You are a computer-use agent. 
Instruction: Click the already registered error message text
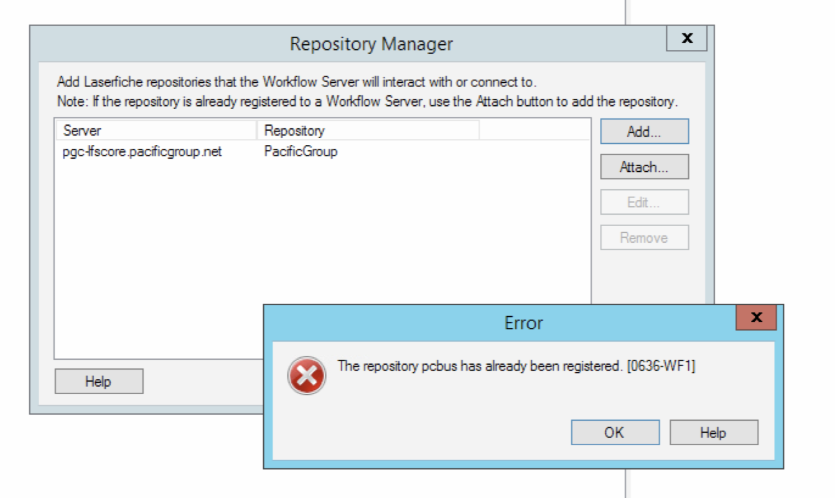pos(516,366)
